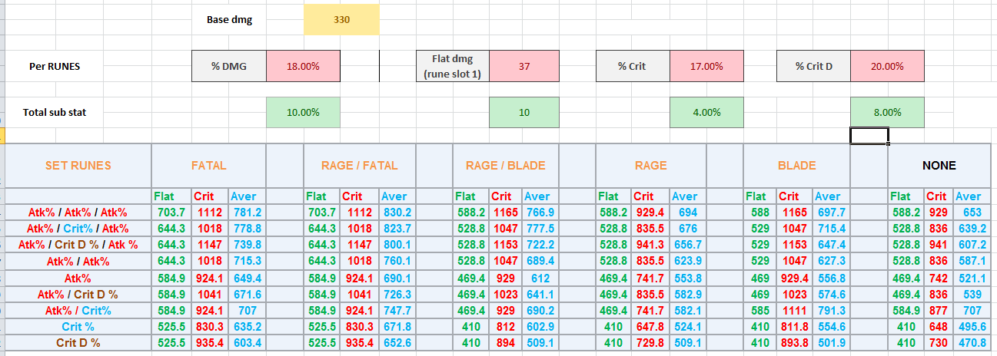997x356 pixels.
Task: Select the Atk% / Crit D % / Atk % row label
Action: (x=78, y=244)
